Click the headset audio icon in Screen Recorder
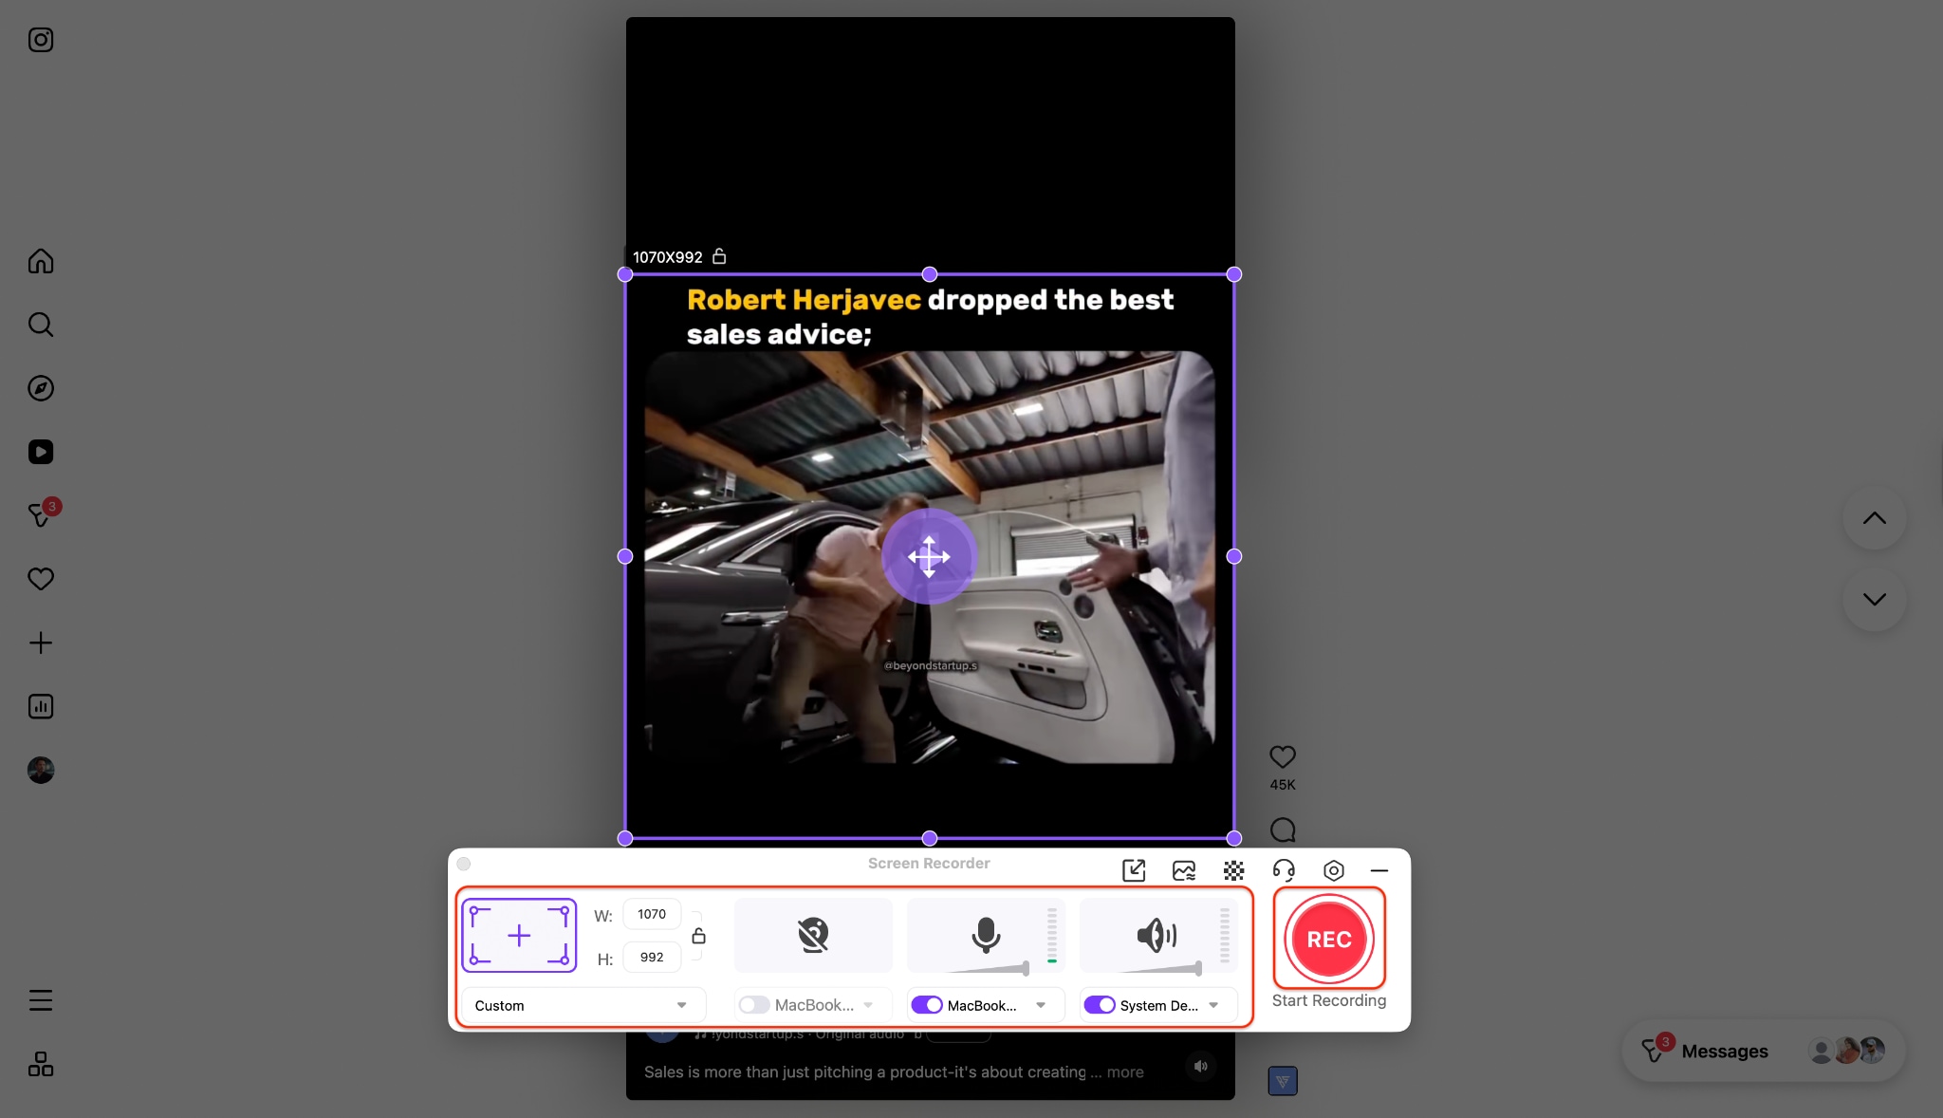The height and width of the screenshot is (1118, 1943). (1283, 870)
